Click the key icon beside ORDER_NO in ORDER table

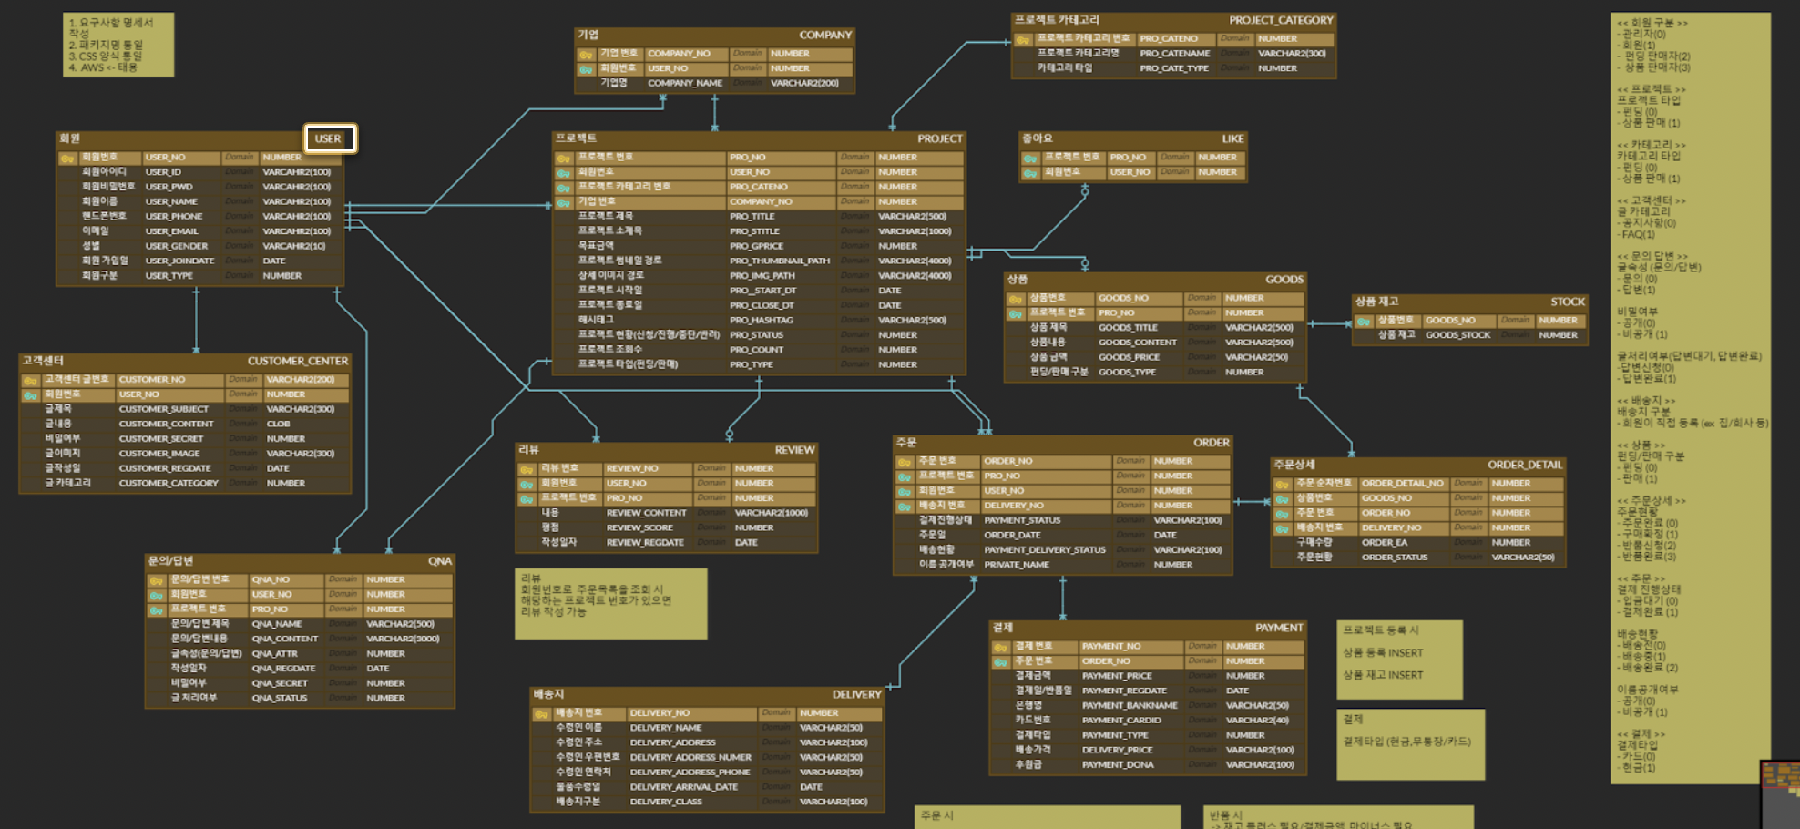click(x=905, y=462)
